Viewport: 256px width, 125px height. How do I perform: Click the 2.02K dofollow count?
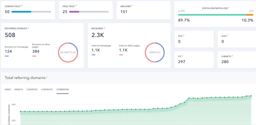pos(181,11)
